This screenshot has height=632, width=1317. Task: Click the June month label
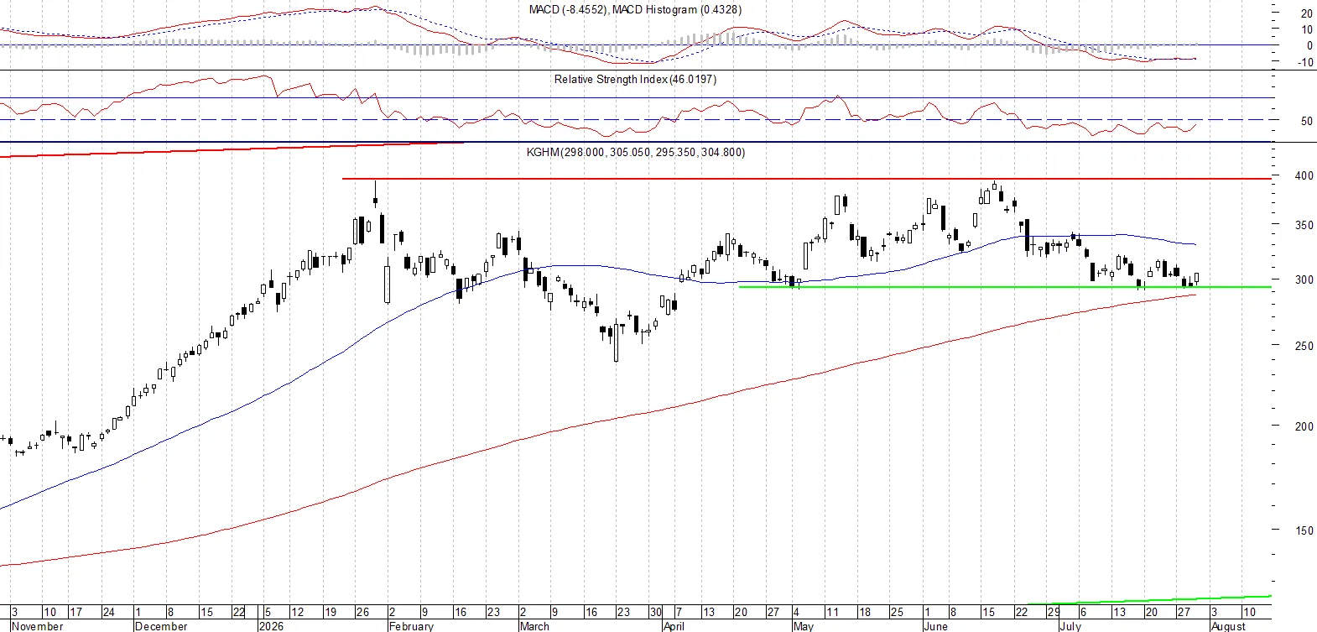pos(935,626)
